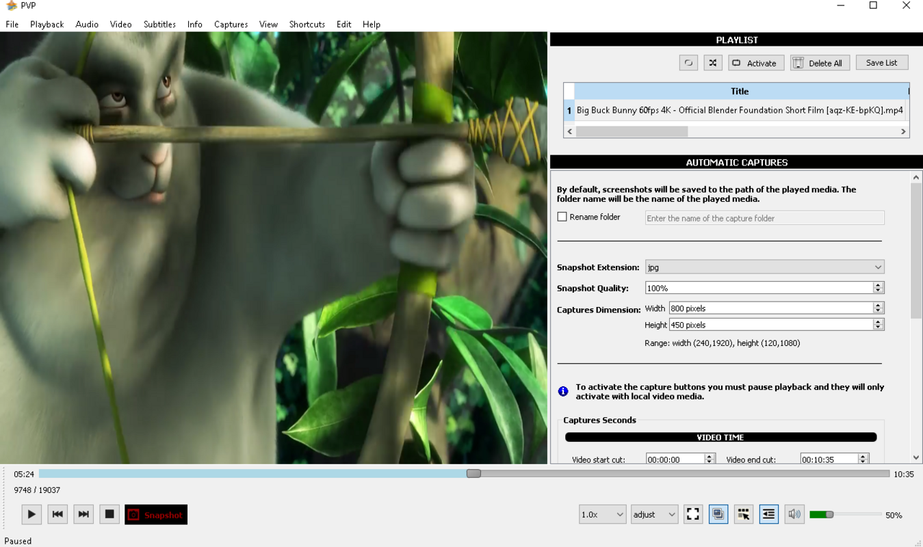923x547 pixels.
Task: Click the video seek bar handle
Action: [x=473, y=473]
